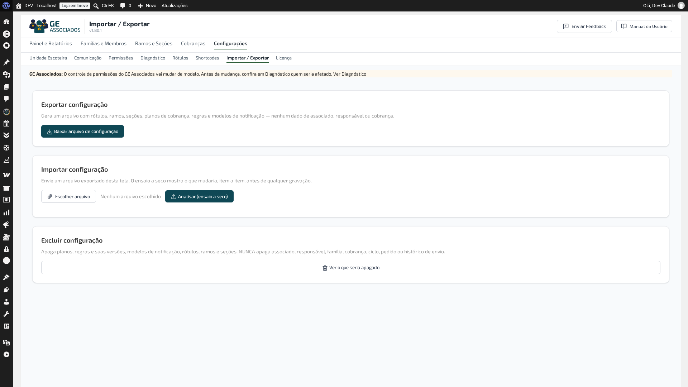Open the Shortcodes sub-tab
Image resolution: width=688 pixels, height=387 pixels.
[x=207, y=58]
